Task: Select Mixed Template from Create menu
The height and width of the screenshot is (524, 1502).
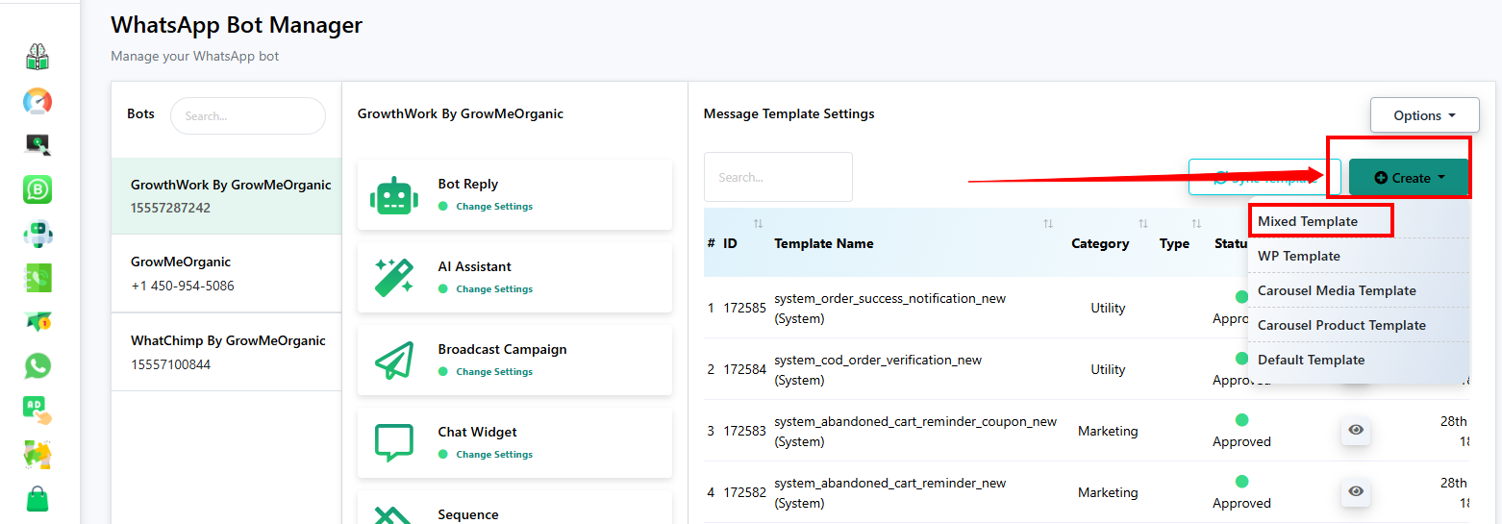Action: pyautogui.click(x=1308, y=221)
